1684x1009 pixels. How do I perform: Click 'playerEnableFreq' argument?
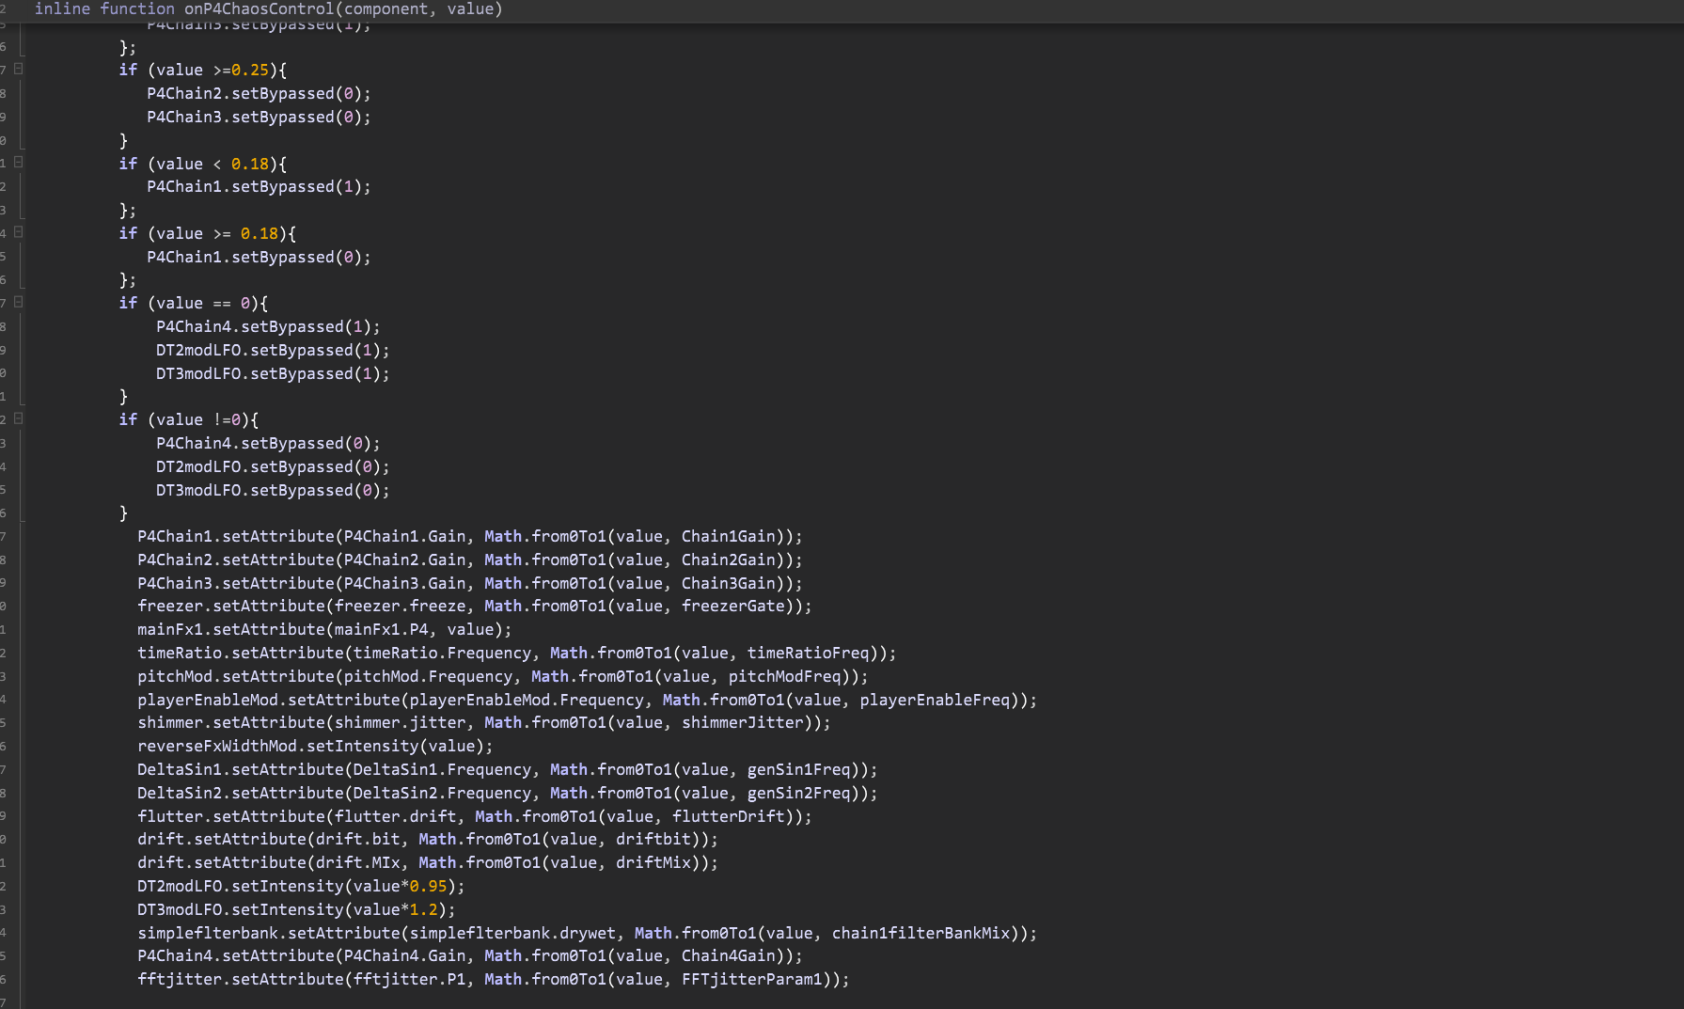(935, 700)
